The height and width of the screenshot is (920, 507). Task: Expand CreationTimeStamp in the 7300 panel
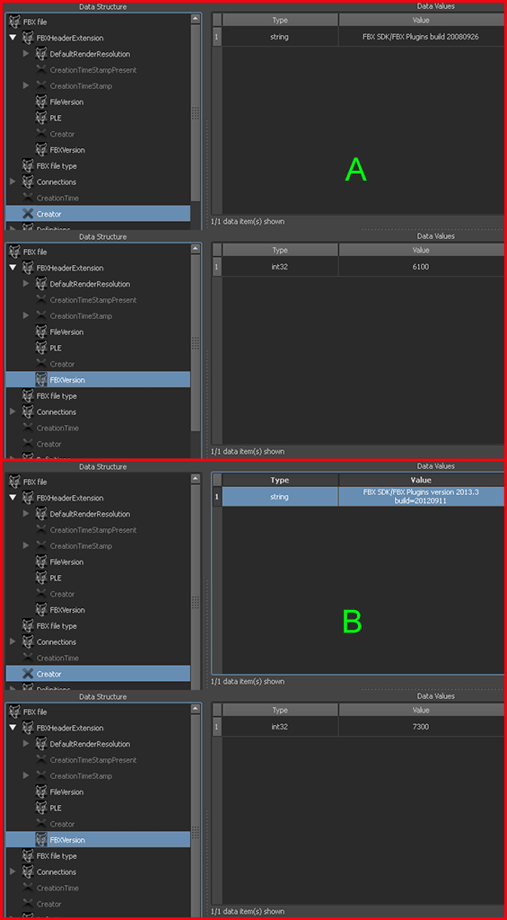(x=26, y=775)
